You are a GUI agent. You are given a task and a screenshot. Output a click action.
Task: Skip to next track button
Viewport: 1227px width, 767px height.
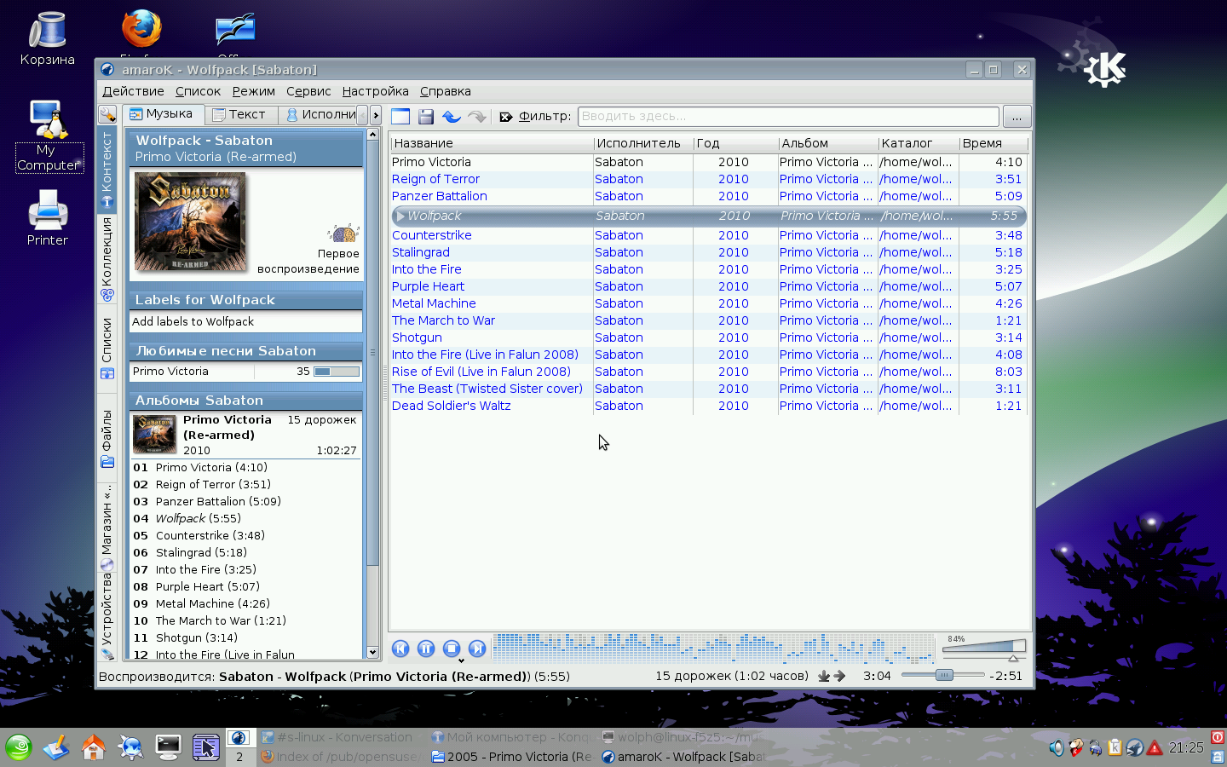tap(477, 649)
